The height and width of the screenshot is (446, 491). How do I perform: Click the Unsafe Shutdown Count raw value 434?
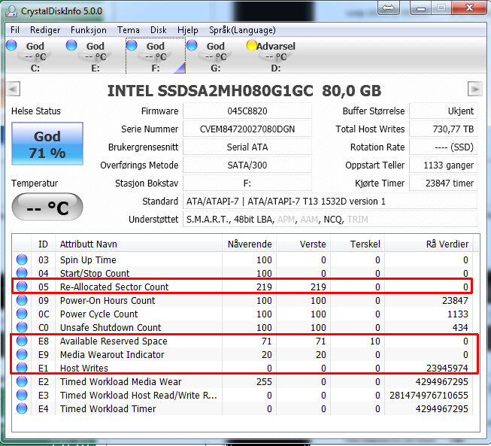tap(460, 328)
